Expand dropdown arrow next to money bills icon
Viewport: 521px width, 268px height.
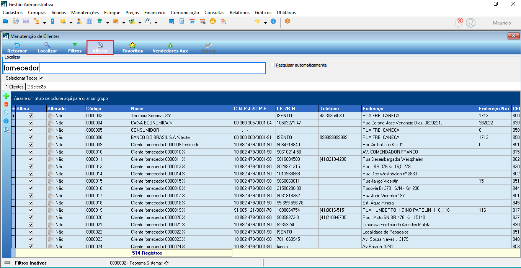point(140,23)
